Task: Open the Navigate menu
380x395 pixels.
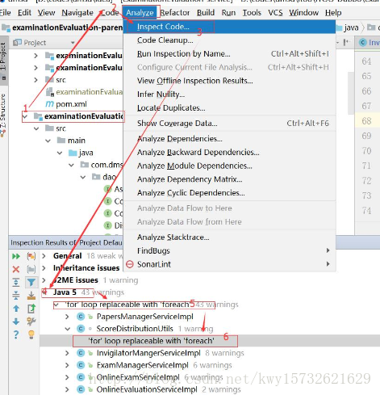Action: pyautogui.click(x=77, y=13)
